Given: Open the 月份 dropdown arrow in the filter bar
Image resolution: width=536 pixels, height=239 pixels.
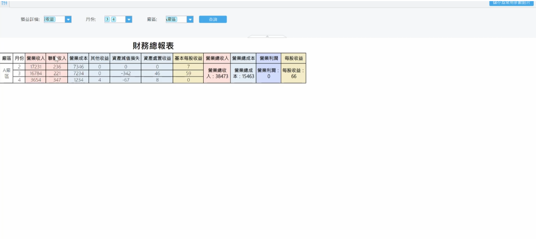Looking at the screenshot, I should tap(128, 19).
